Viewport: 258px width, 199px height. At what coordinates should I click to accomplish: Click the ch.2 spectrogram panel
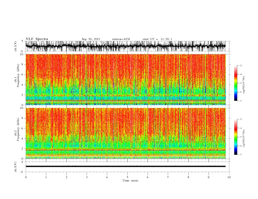[x=125, y=133]
